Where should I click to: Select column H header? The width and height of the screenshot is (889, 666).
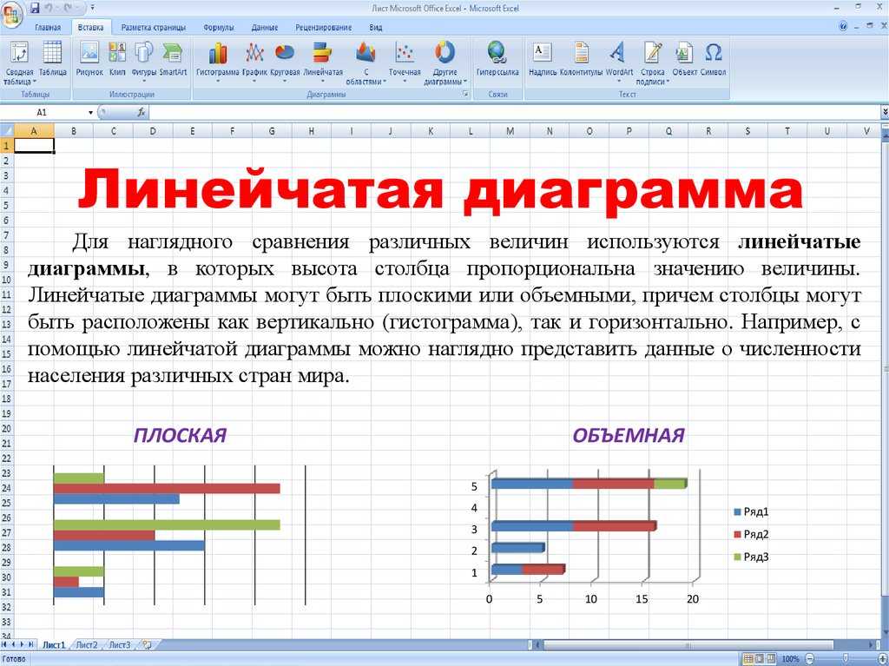point(312,131)
